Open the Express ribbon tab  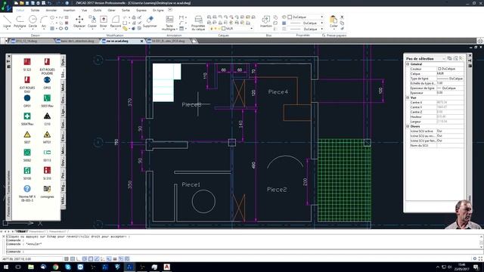coord(141,10)
